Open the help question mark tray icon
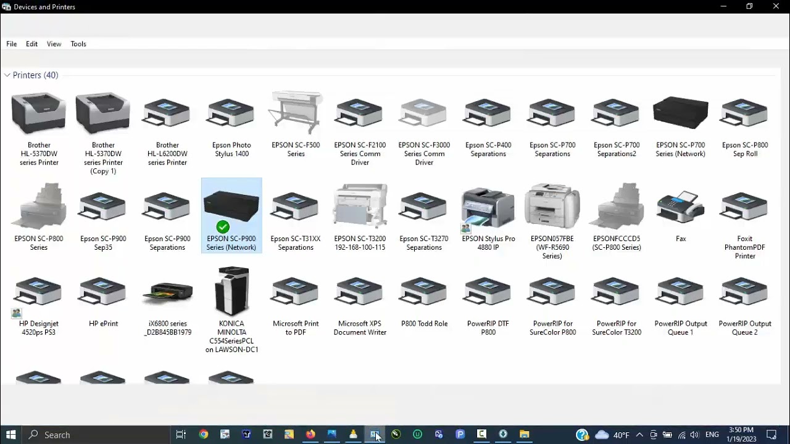The width and height of the screenshot is (790, 444). point(582,435)
